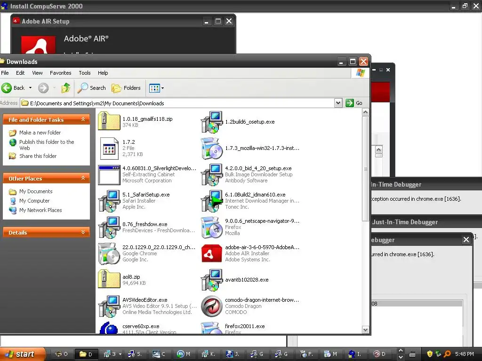
Task: Click the address bar path field
Action: pyautogui.click(x=177, y=103)
